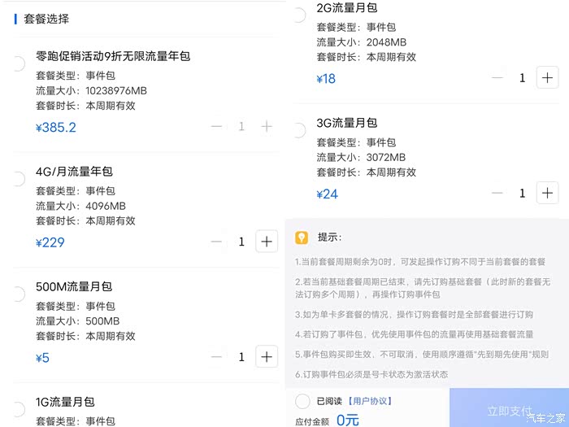Choose the 2G流量月包 radio button
The height and width of the screenshot is (427, 569).
coord(298,15)
